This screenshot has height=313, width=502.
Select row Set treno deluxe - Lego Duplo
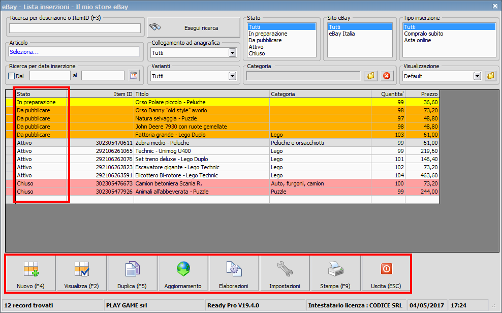tap(223, 159)
